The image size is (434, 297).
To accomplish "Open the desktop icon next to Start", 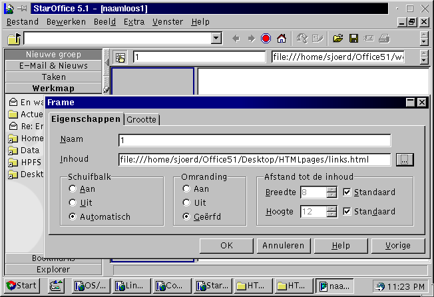I will pyautogui.click(x=56, y=286).
